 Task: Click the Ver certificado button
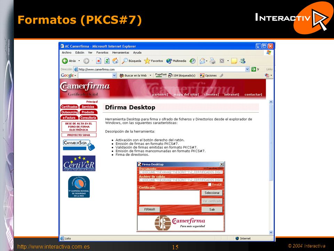[x=212, y=201]
